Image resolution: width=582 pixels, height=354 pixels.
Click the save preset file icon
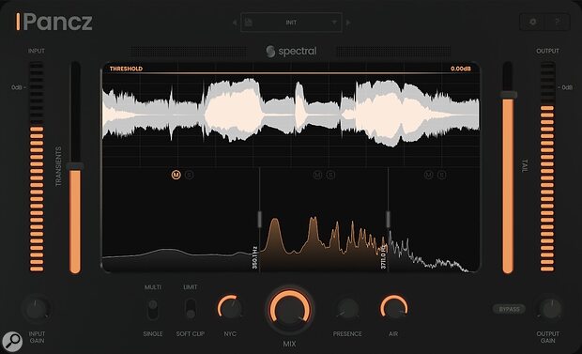point(249,23)
